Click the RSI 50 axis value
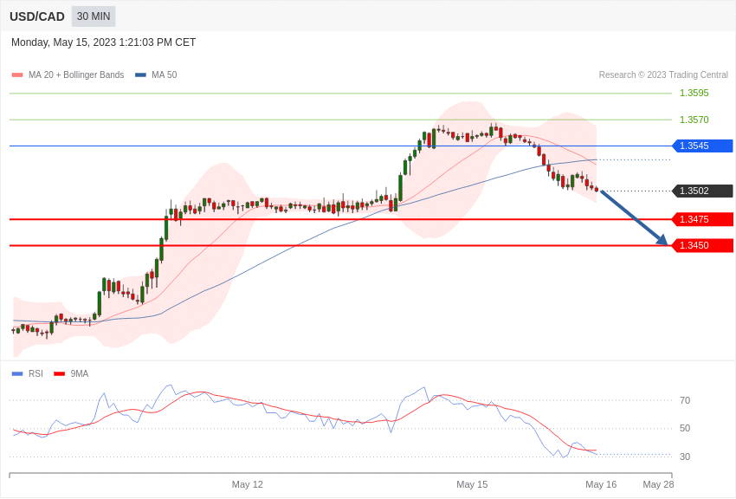The height and width of the screenshot is (499, 736). click(685, 428)
